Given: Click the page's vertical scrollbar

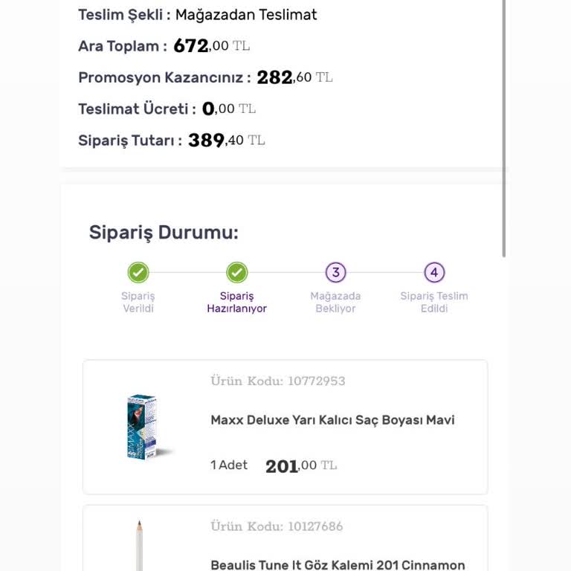Looking at the screenshot, I should (x=504, y=126).
